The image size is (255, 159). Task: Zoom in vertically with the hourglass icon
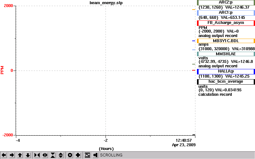point(53,155)
